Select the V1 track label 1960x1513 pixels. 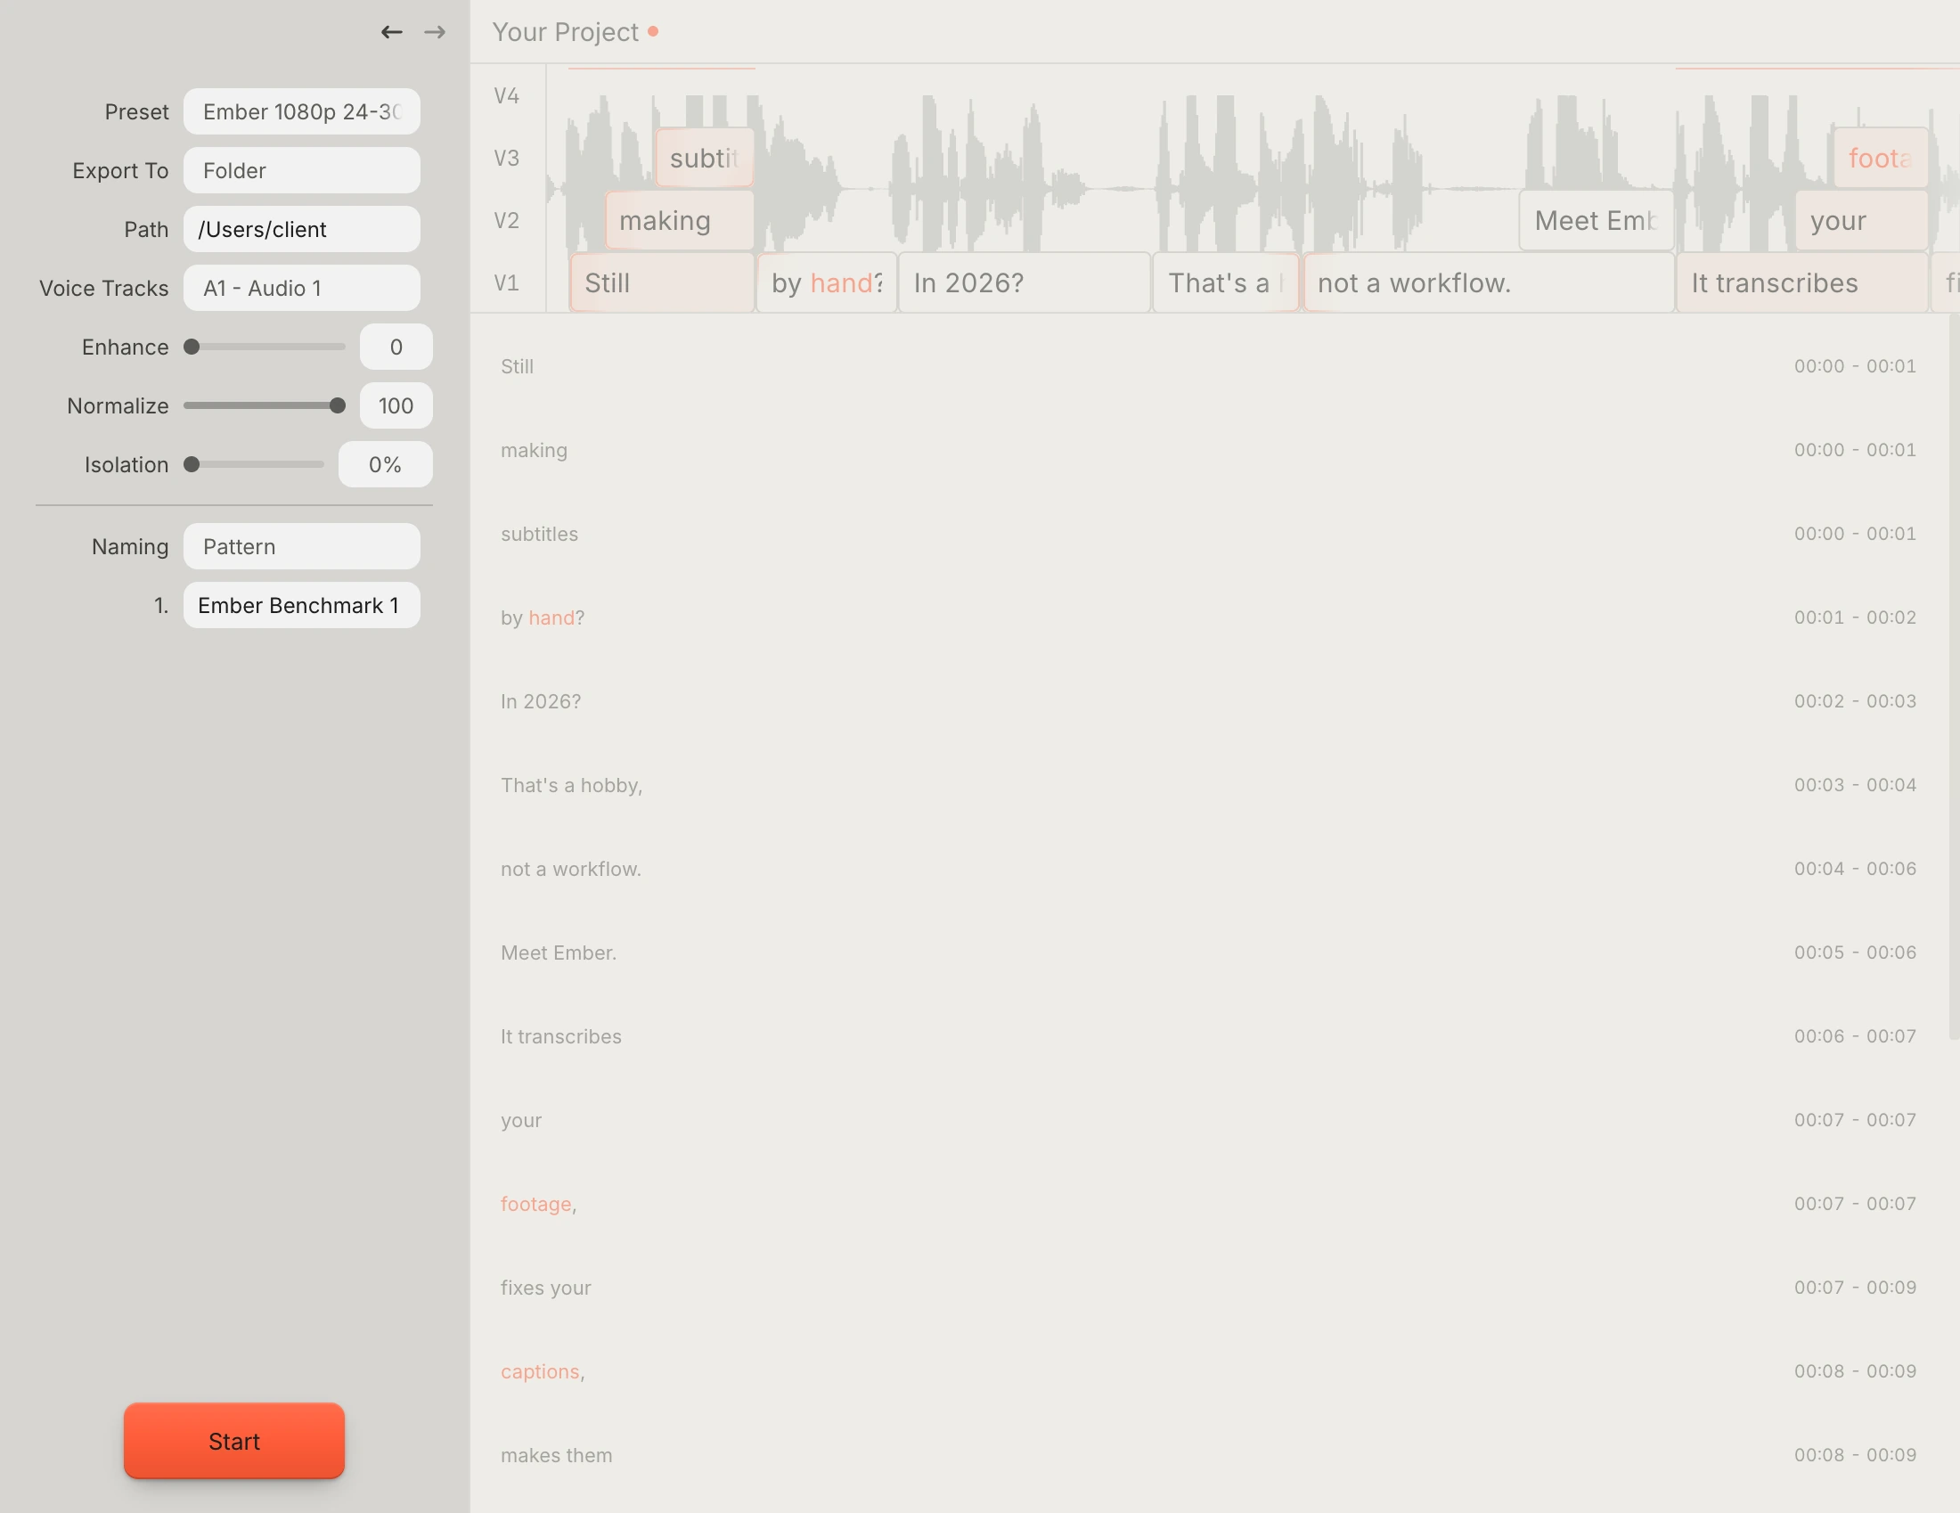point(507,283)
